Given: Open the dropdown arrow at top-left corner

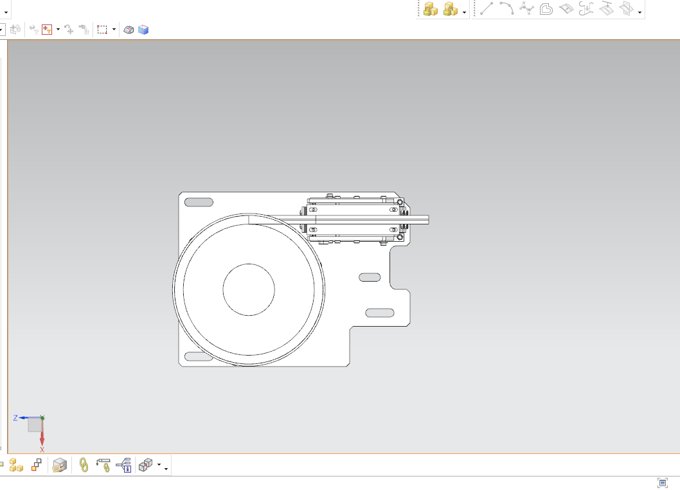Looking at the screenshot, I should pos(6,12).
